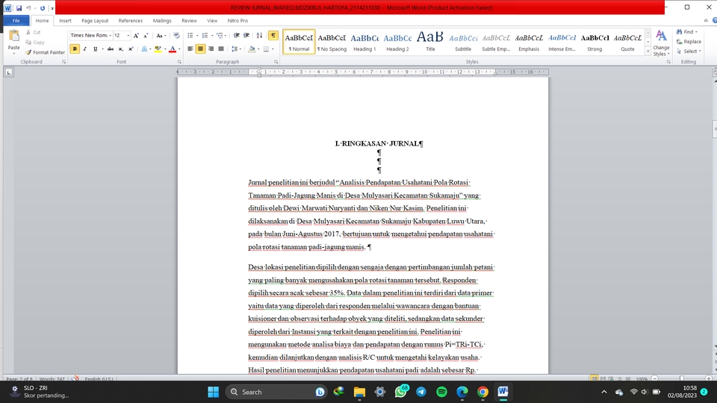717x403 pixels.
Task: Open Spotify from the taskbar
Action: click(441, 392)
